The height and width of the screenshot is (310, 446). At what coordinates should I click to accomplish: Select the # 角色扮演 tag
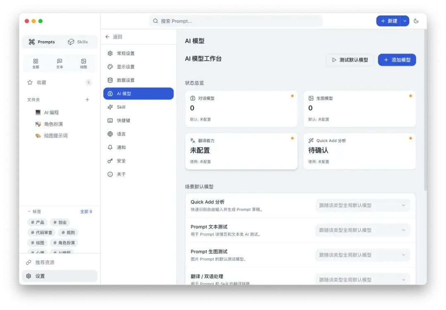[64, 243]
